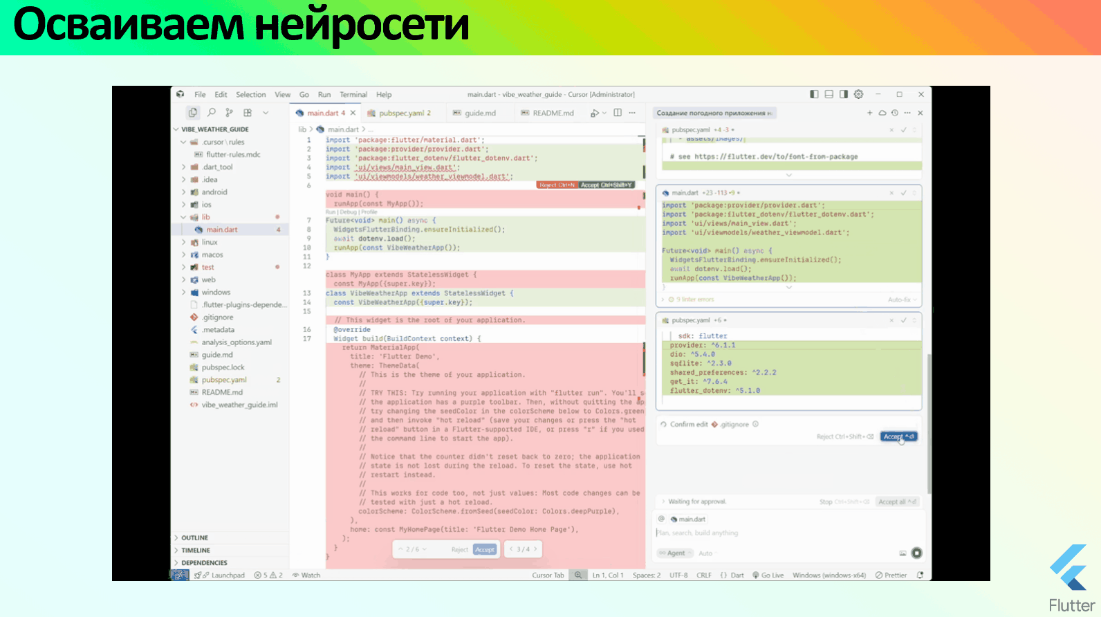Open the Search view icon

[x=212, y=112]
